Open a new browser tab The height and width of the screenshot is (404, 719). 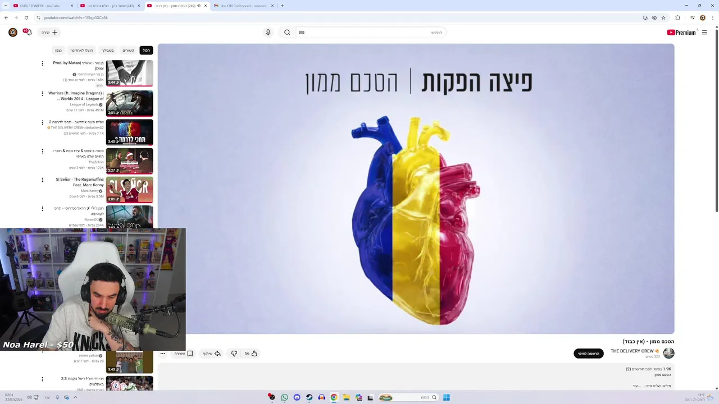282,6
